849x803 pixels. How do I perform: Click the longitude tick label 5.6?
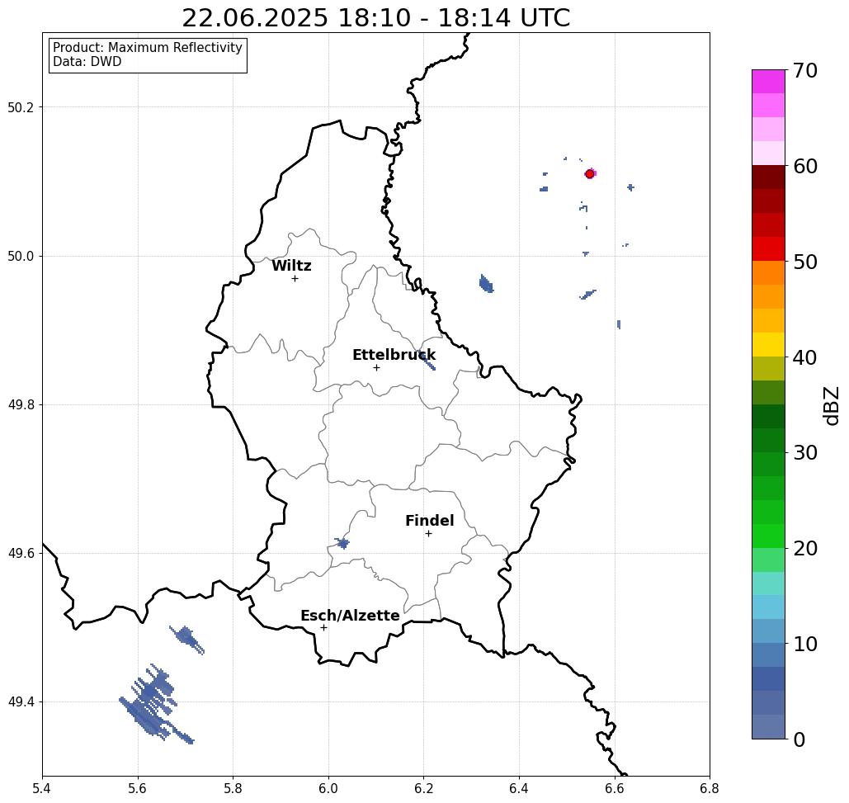[138, 789]
